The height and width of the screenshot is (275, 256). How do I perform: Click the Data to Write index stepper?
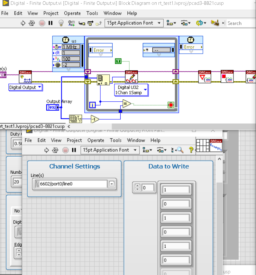[137, 187]
